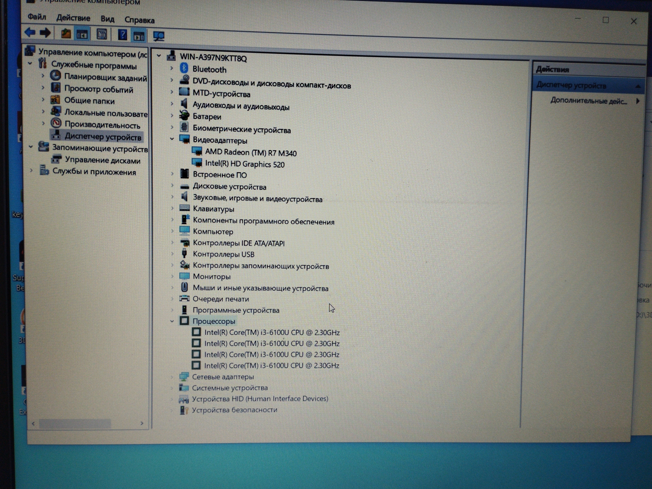Collapse the Служебные программы node
652x489 pixels.
pos(30,63)
